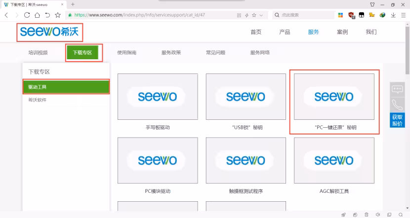
Task: Switch to the 服务网络 tab
Action: click(260, 52)
